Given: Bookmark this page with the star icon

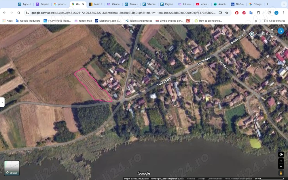Looking at the screenshot, I should (227, 13).
